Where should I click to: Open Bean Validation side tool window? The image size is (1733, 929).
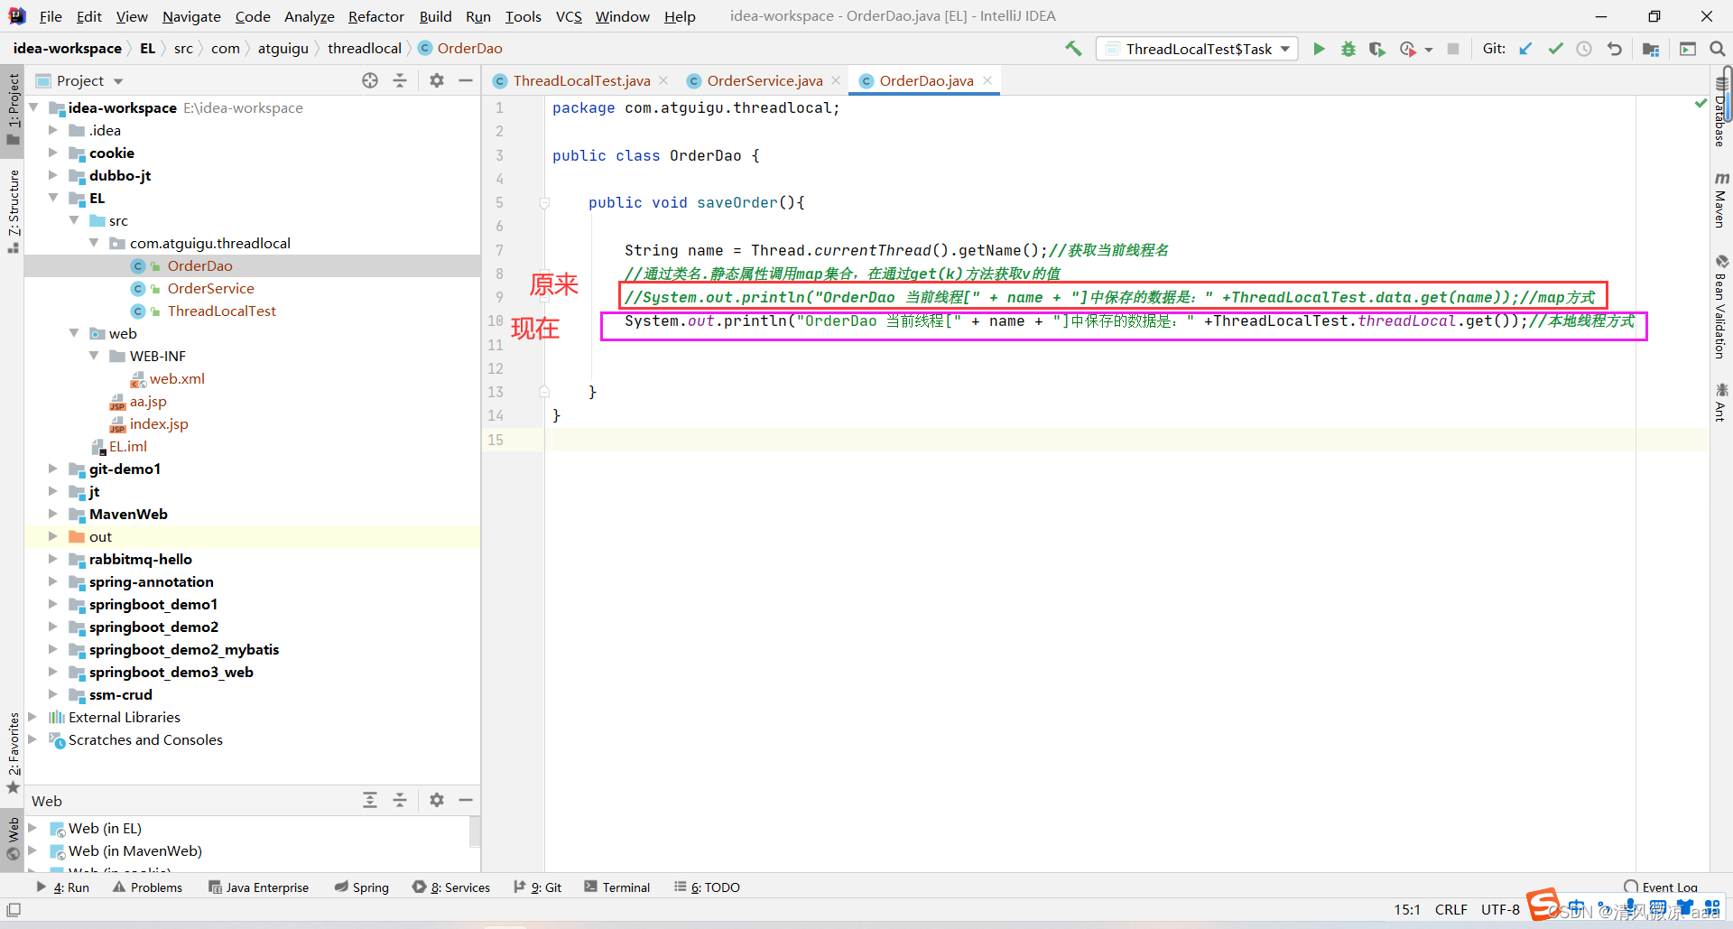(x=1721, y=307)
